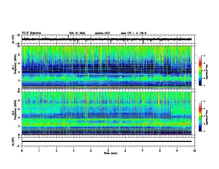Image resolution: width=219 pixels, height=169 pixels.
Task: Click time axis tick label "4"
Action: [91, 151]
